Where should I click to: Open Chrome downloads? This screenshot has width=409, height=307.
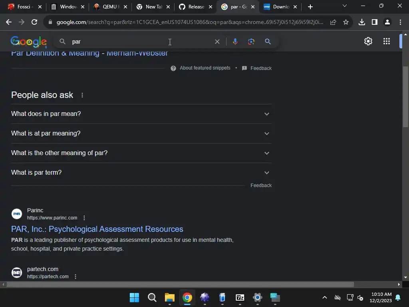(x=361, y=22)
